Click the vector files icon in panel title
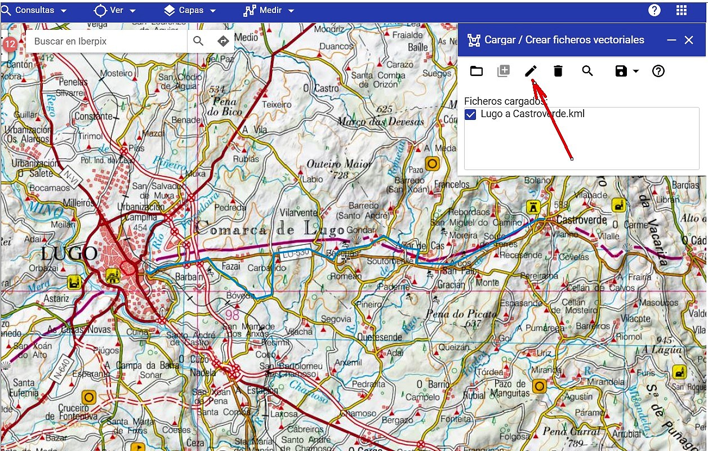This screenshot has height=451, width=708. click(474, 40)
